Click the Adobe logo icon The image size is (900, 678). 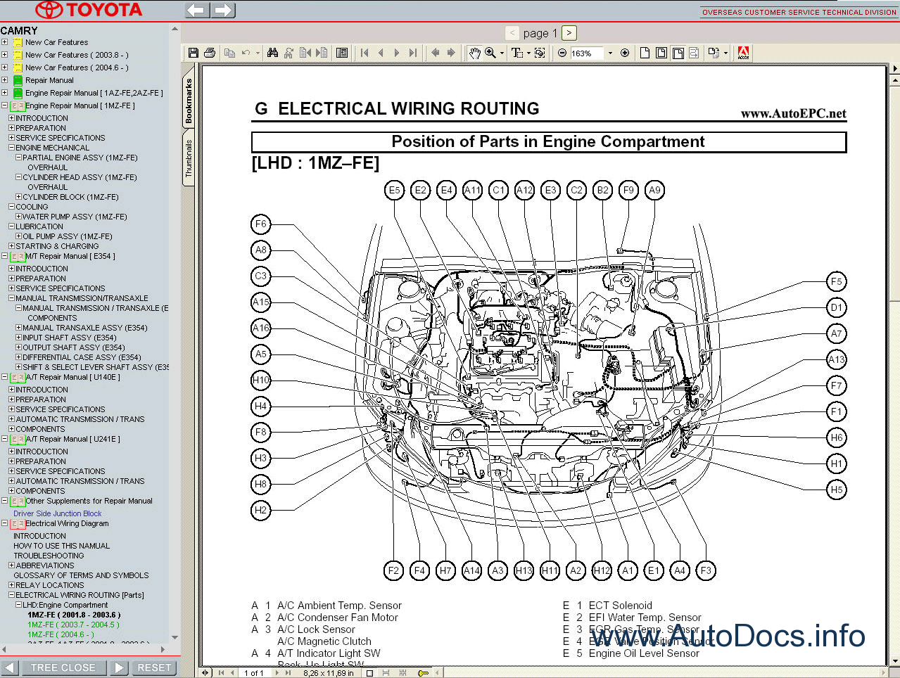743,53
